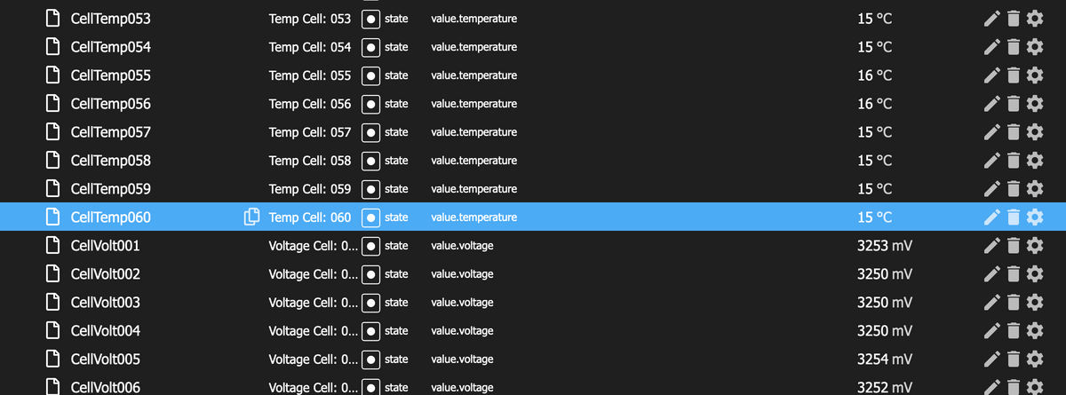Select the CellTemp056 tree row
The height and width of the screenshot is (395, 1066).
[x=533, y=104]
